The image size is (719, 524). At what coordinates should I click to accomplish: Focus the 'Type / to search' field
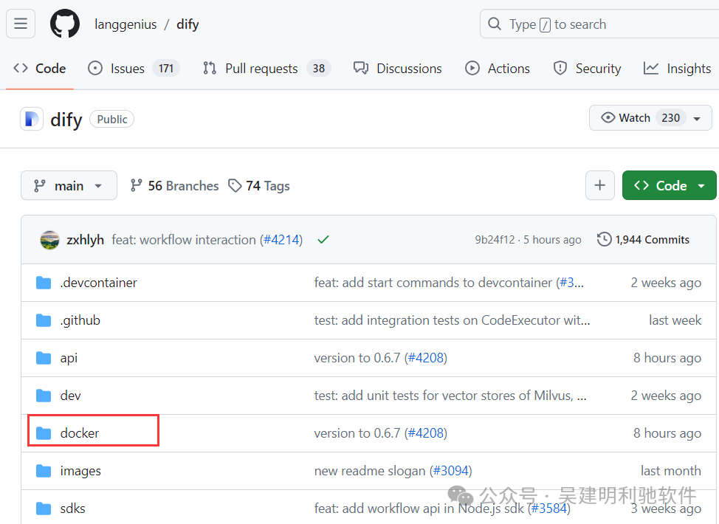coord(599,24)
